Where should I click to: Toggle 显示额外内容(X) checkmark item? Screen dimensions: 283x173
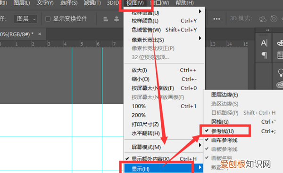[x=164, y=159]
